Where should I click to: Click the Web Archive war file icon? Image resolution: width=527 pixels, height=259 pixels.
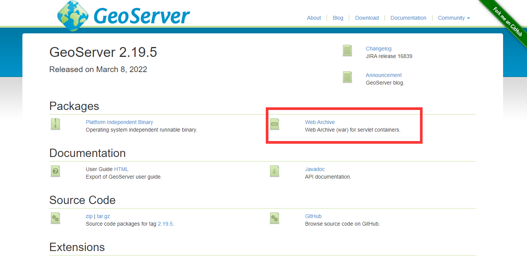pos(275,124)
